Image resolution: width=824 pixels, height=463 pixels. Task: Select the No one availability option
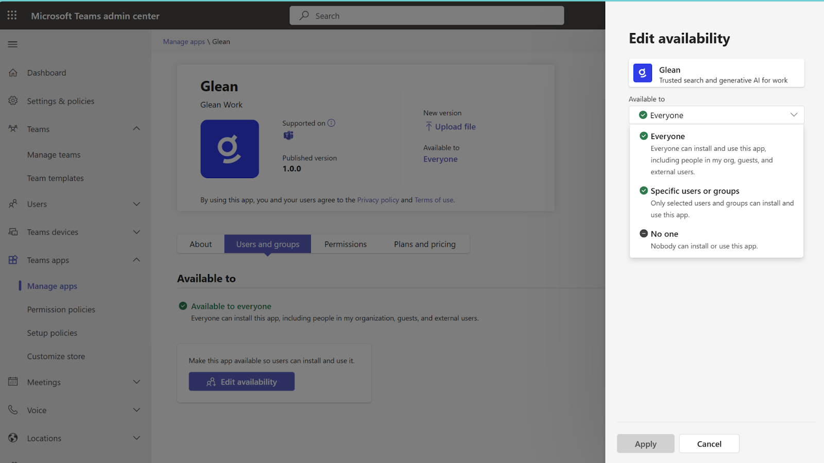click(664, 234)
